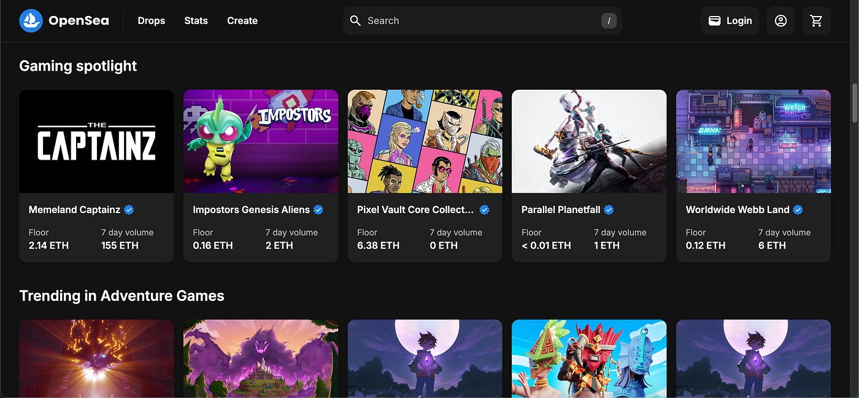Screen dimensions: 859x398
Task: Open the account profile icon
Action: pos(780,21)
